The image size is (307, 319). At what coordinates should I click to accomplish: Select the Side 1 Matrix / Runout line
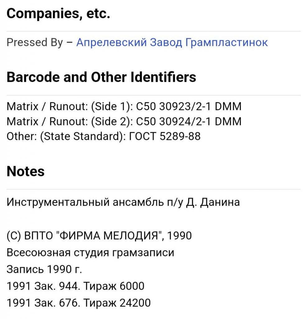pyautogui.click(x=124, y=107)
